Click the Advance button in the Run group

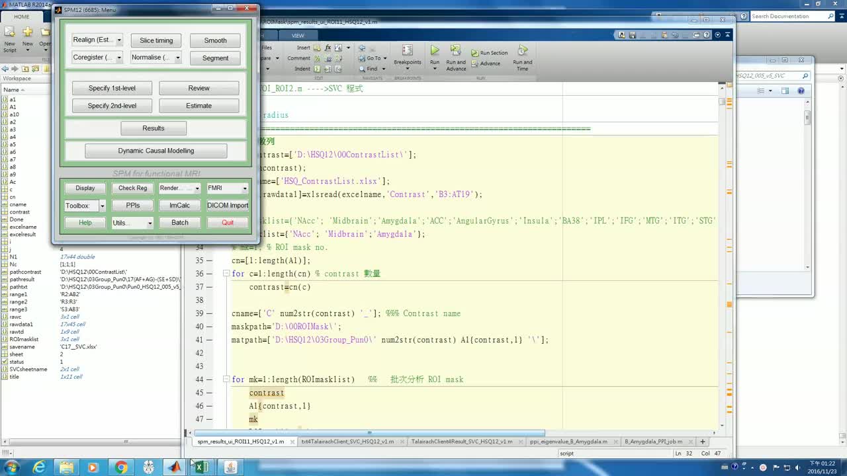point(486,63)
